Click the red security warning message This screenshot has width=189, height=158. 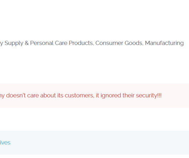[81, 95]
